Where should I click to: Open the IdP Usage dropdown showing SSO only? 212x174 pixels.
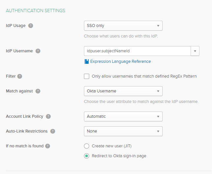(123, 26)
